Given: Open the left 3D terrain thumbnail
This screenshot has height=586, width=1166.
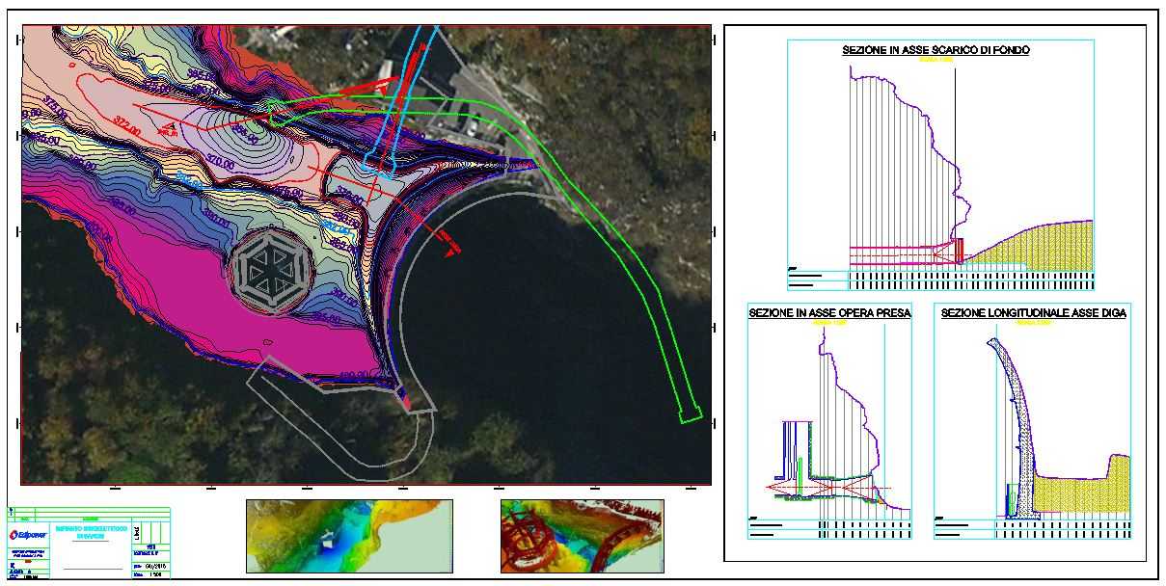Looking at the screenshot, I should point(349,536).
